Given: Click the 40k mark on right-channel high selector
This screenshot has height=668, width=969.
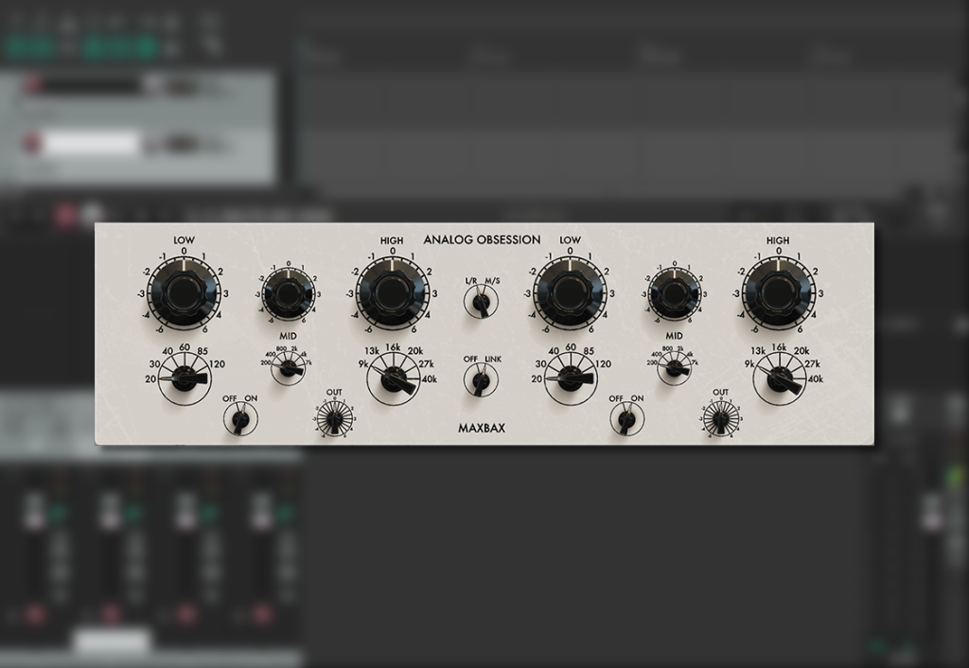Looking at the screenshot, I should [816, 379].
